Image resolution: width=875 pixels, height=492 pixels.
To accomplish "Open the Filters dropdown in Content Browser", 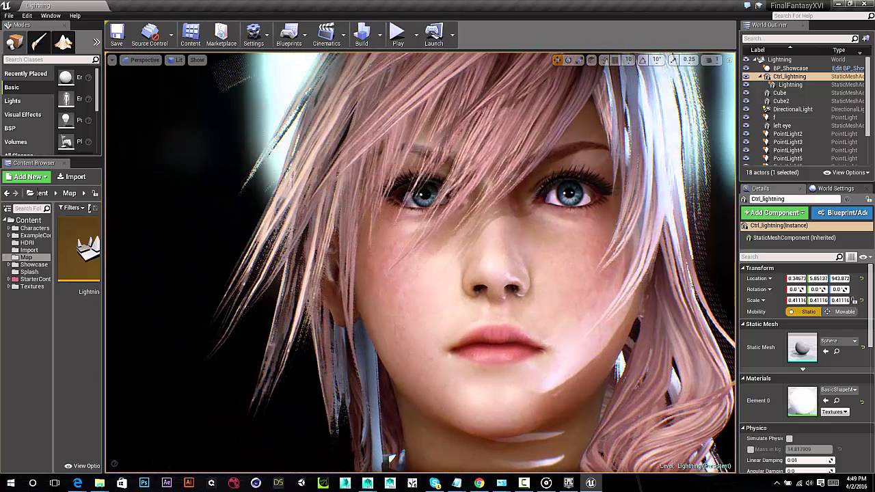I will click(72, 208).
